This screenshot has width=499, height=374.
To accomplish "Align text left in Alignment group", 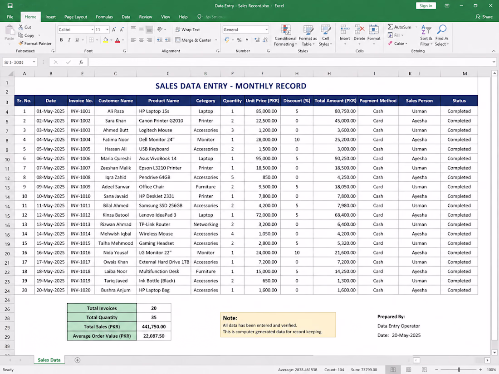I will pyautogui.click(x=133, y=40).
